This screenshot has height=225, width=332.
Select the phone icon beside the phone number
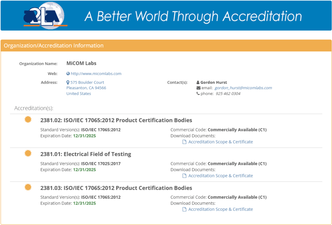coord(198,93)
